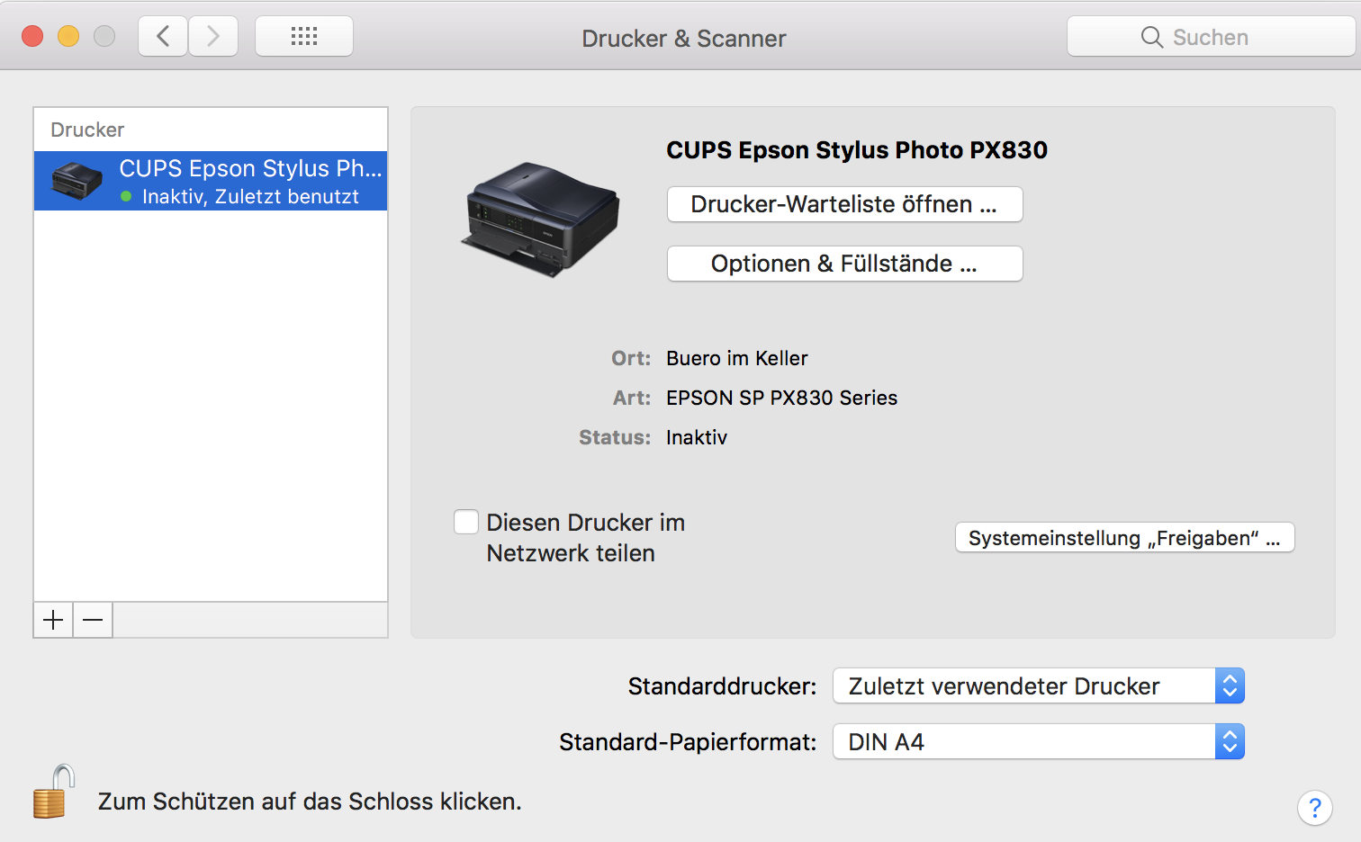The height and width of the screenshot is (842, 1361).
Task: Click the yellow minimize window button
Action: tap(68, 36)
